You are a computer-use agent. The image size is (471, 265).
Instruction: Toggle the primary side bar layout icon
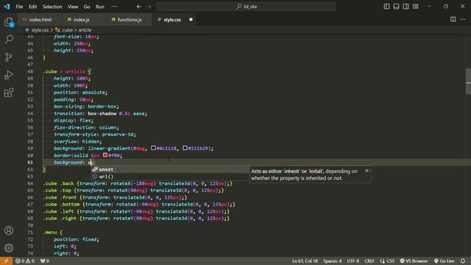tap(386, 7)
